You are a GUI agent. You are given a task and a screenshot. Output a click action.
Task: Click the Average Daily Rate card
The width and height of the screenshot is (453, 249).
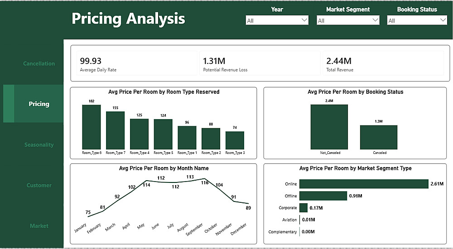click(137, 63)
